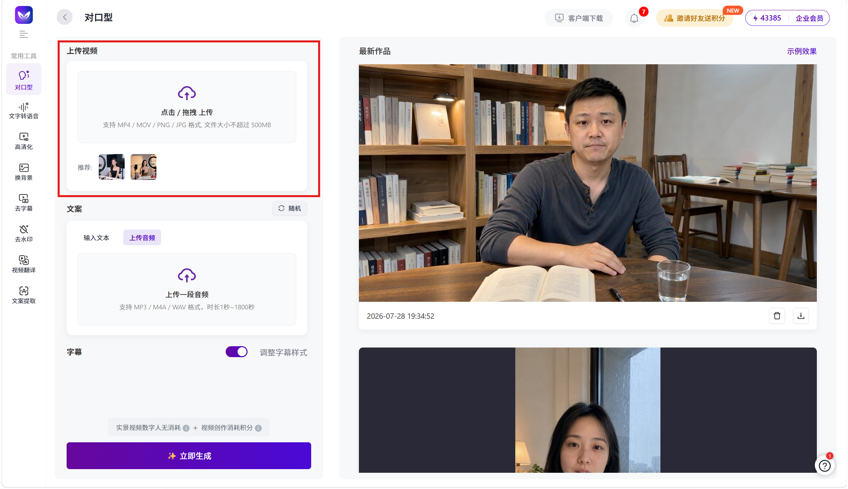
Task: Click 邀请好友送积分 invite friends button
Action: pos(695,18)
